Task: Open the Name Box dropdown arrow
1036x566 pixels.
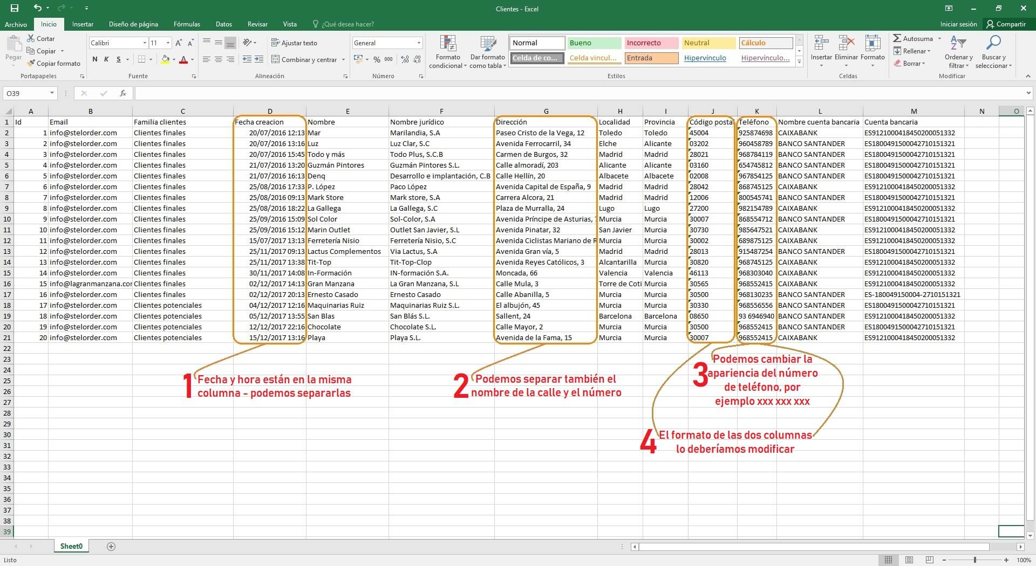Action: [x=52, y=93]
